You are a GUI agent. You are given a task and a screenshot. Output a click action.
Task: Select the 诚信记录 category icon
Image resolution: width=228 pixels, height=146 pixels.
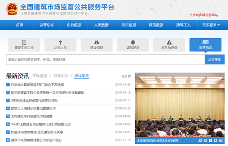coord(133,42)
